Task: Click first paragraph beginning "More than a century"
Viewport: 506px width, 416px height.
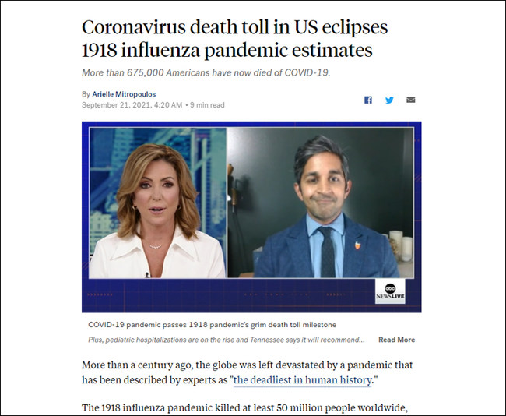Action: [x=248, y=372]
